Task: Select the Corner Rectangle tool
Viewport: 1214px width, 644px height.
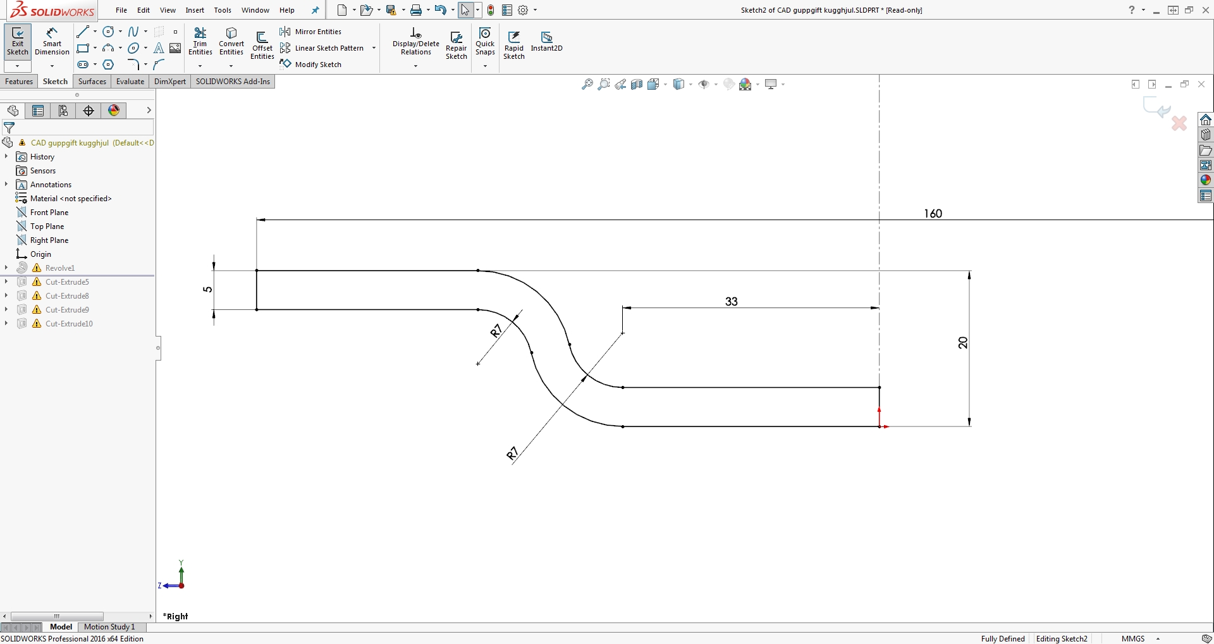Action: click(83, 48)
